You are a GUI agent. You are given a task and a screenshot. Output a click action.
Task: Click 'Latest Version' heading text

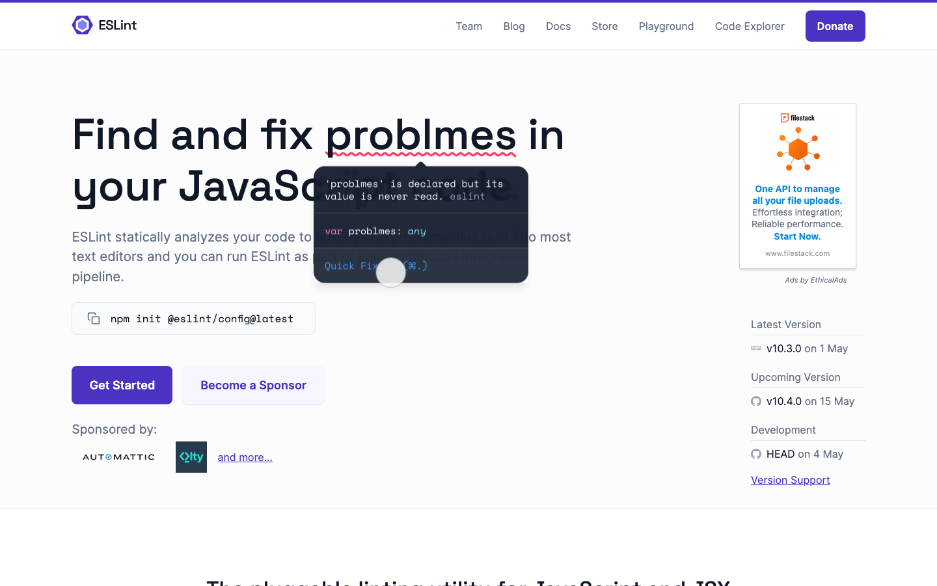click(786, 324)
